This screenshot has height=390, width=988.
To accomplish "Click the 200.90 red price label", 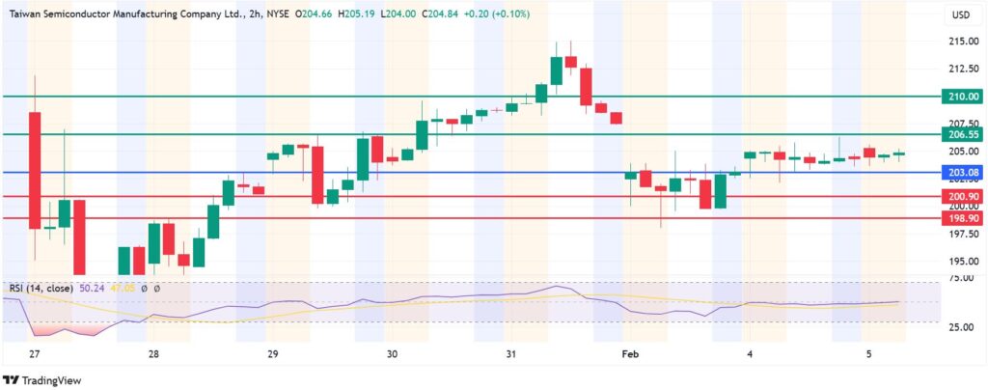I will click(962, 196).
